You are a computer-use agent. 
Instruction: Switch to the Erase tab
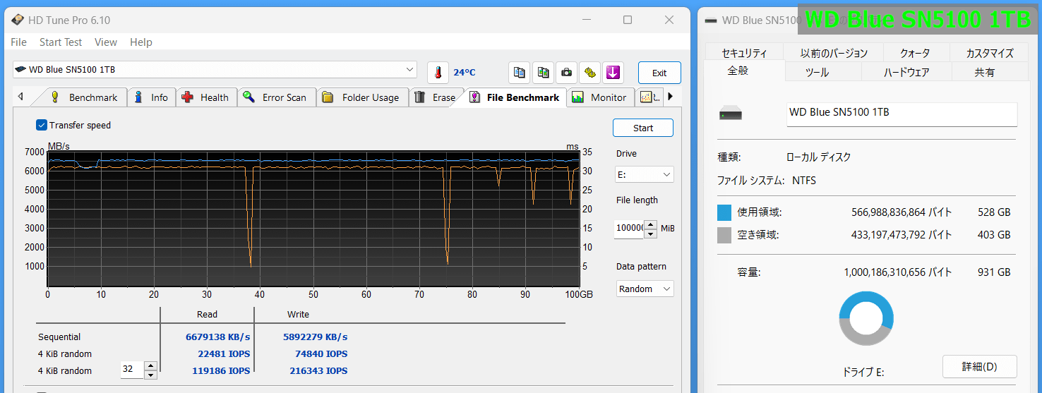click(436, 97)
